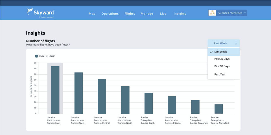Go to the Flights section

130,13
